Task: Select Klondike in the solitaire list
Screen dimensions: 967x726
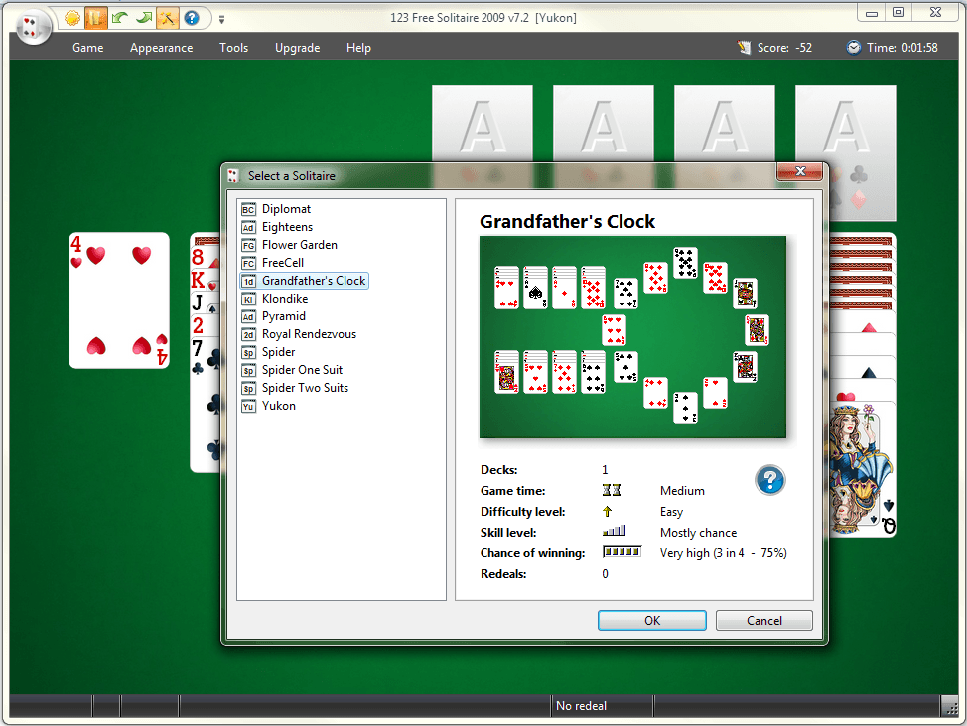Action: [284, 299]
